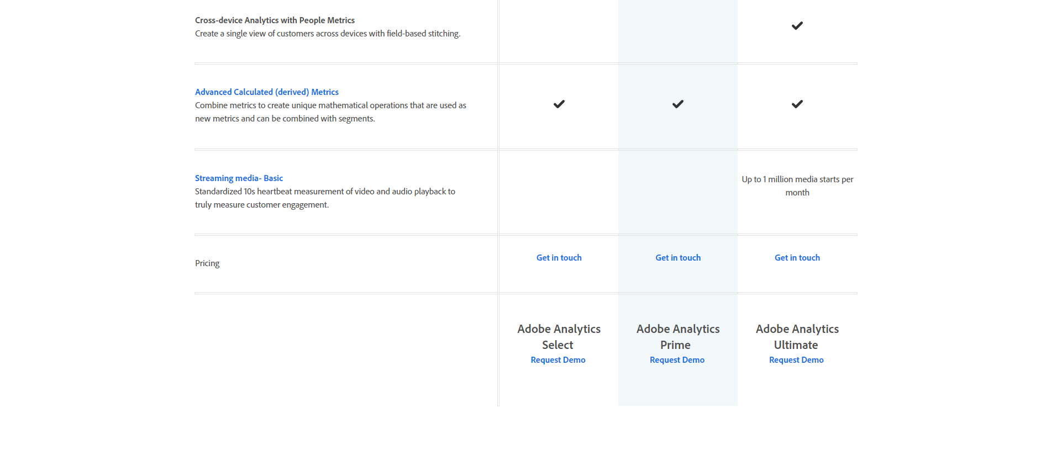
Task: Click Get in touch for Select plan
Action: 559,258
